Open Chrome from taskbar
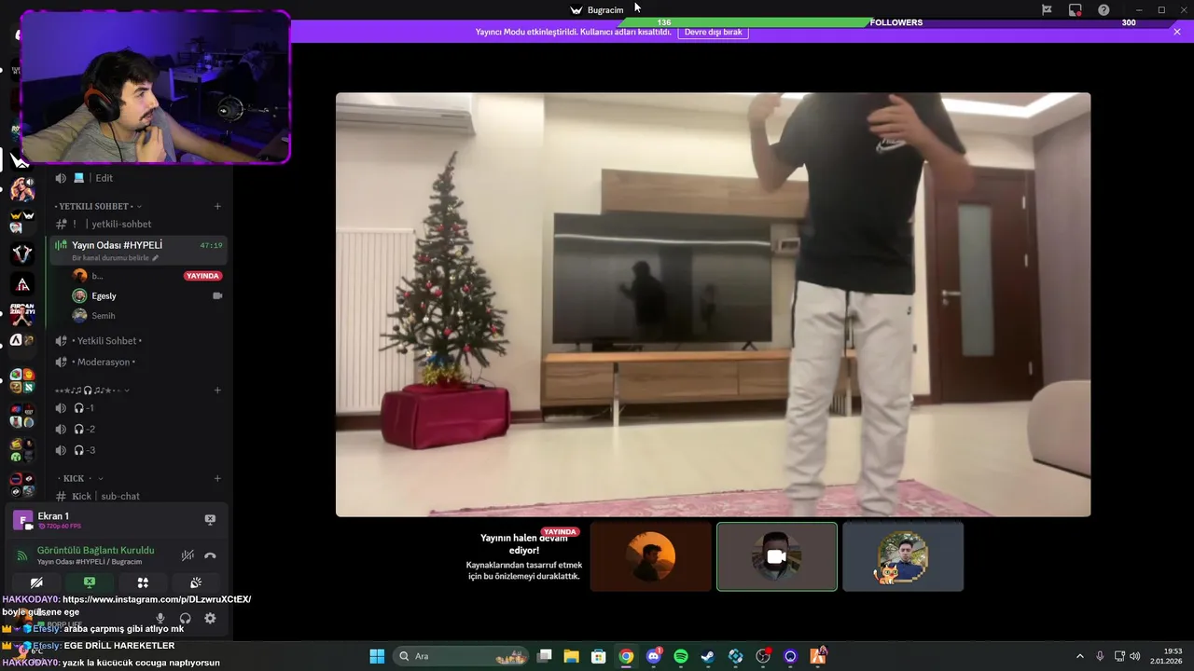Image resolution: width=1194 pixels, height=671 pixels. click(626, 656)
